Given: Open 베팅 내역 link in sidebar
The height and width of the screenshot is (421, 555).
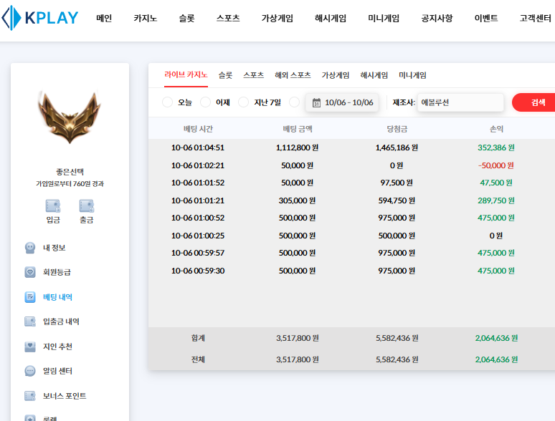Looking at the screenshot, I should [x=57, y=297].
